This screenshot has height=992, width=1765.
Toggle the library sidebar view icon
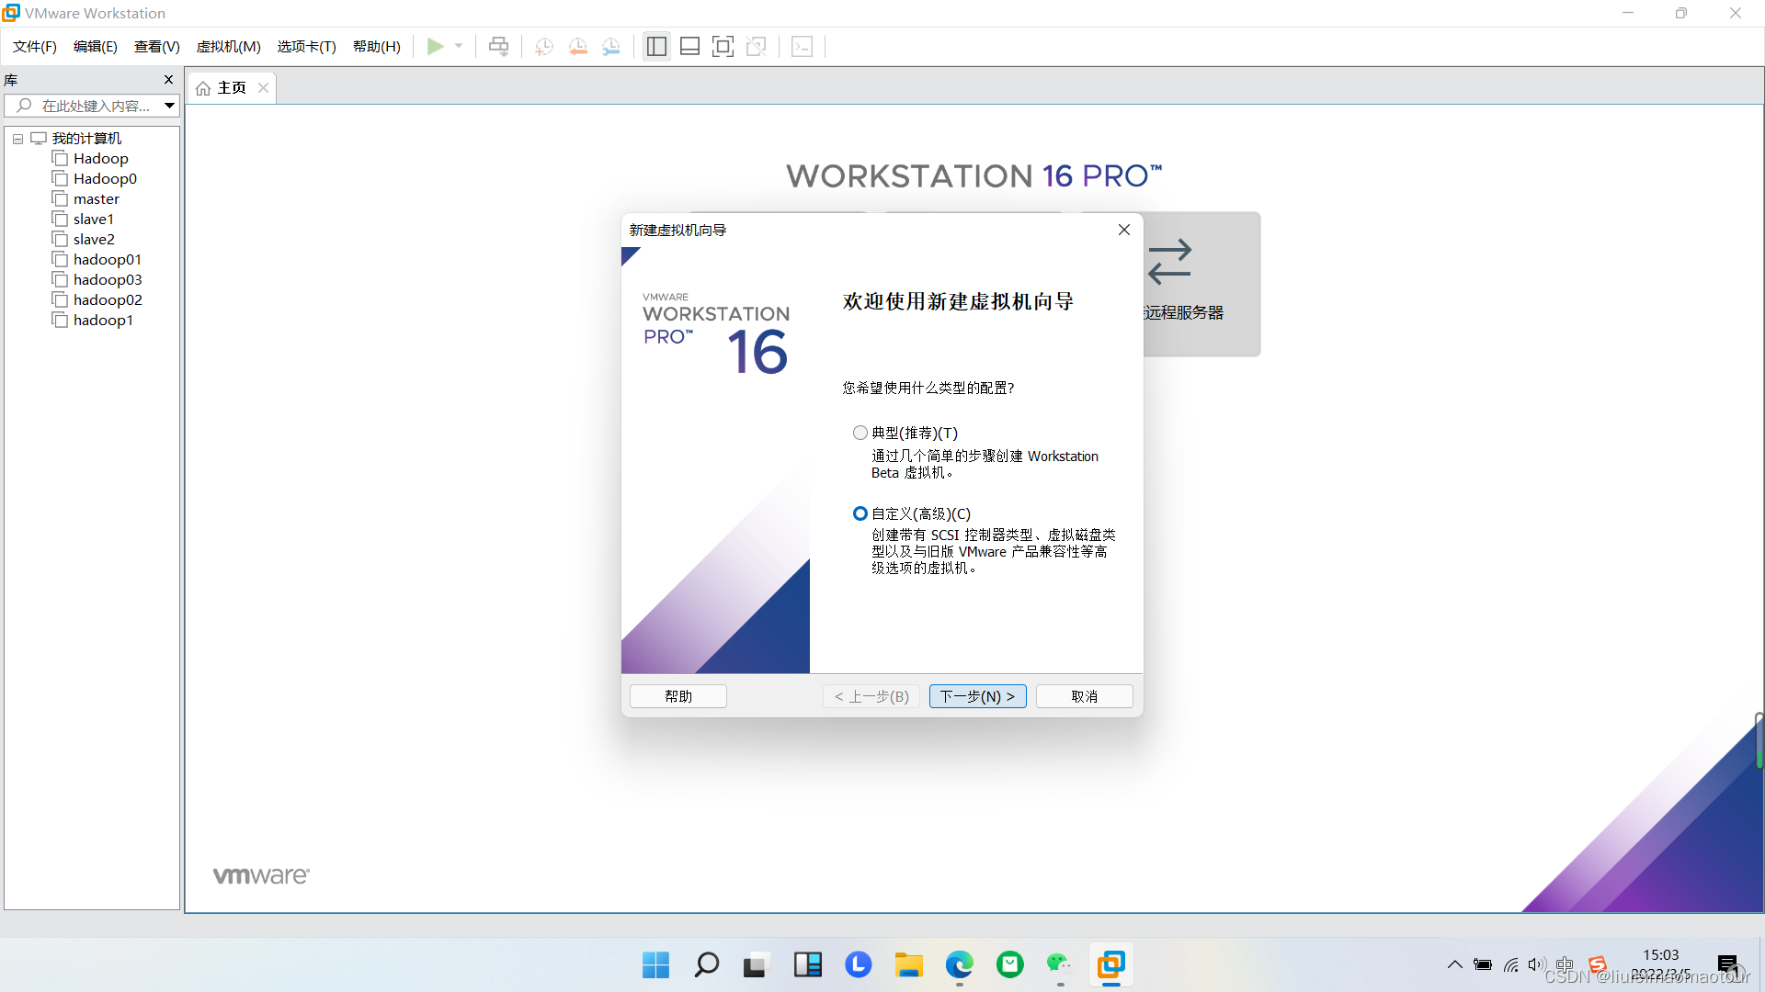656,46
